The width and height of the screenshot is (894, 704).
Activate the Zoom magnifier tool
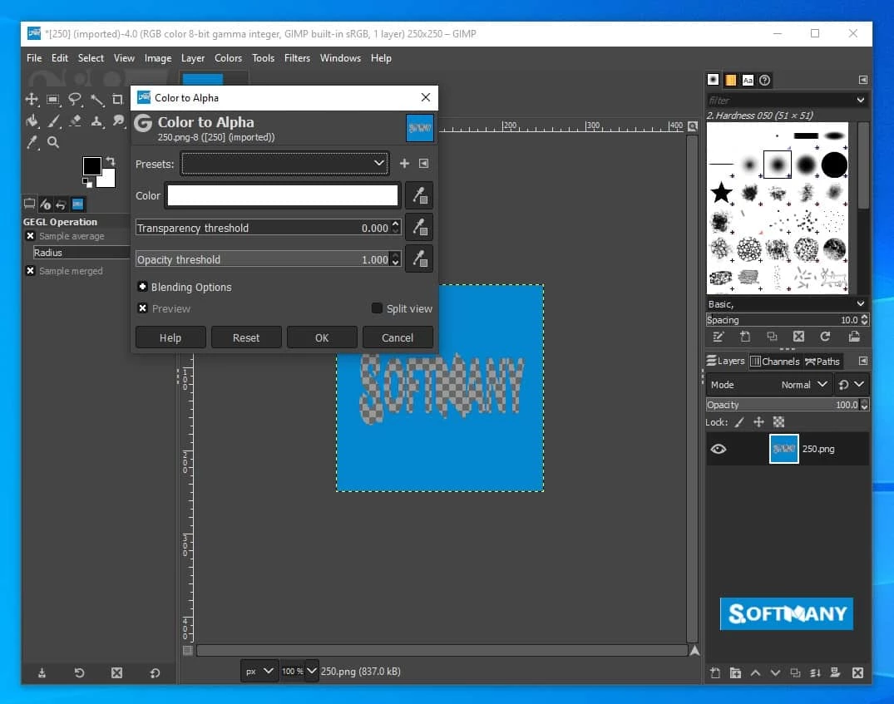coord(53,143)
